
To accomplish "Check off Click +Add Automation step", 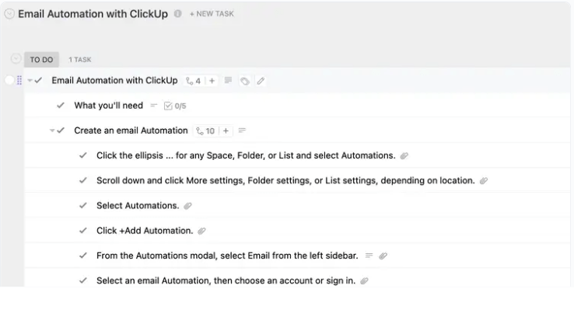I will click(83, 231).
